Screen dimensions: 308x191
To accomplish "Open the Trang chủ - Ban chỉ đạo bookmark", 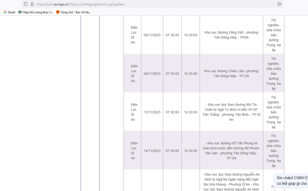I will [x=73, y=12].
